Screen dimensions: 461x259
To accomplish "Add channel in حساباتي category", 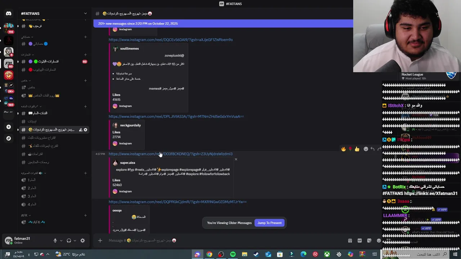I will (85, 37).
